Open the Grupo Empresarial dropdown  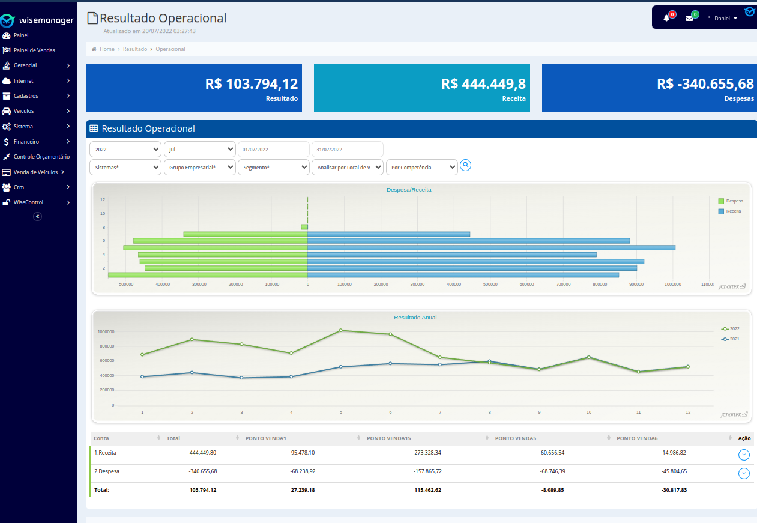coord(199,168)
